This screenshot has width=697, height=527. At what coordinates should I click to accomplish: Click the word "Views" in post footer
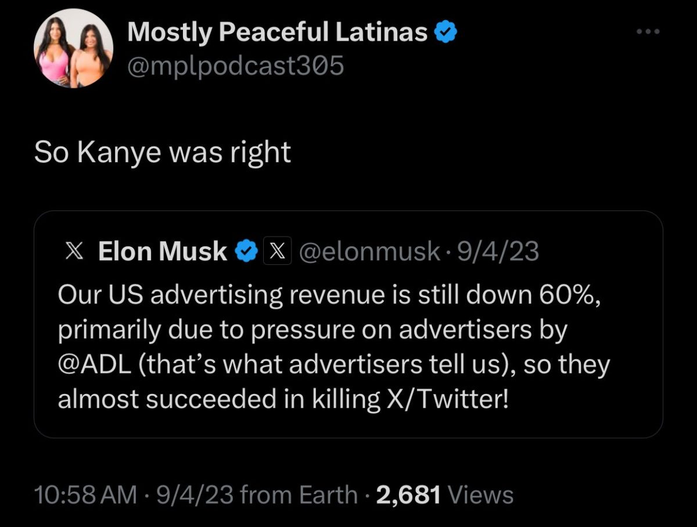click(x=482, y=495)
